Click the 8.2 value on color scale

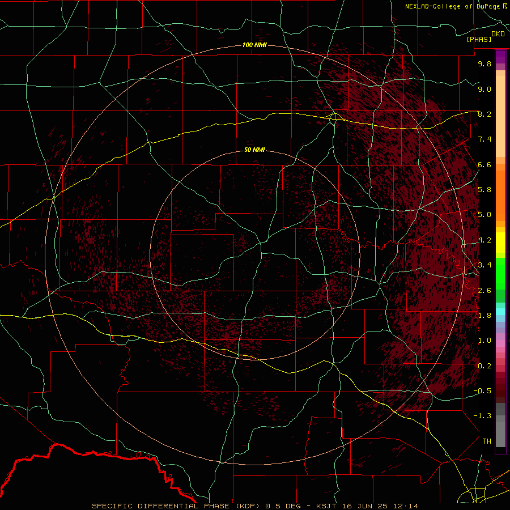[x=484, y=114]
